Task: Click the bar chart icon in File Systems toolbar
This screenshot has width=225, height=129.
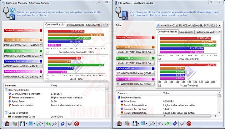Action: pyautogui.click(x=143, y=124)
